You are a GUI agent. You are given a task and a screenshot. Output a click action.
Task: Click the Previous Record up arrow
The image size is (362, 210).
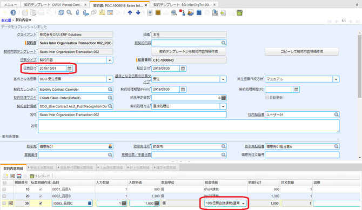130,13
